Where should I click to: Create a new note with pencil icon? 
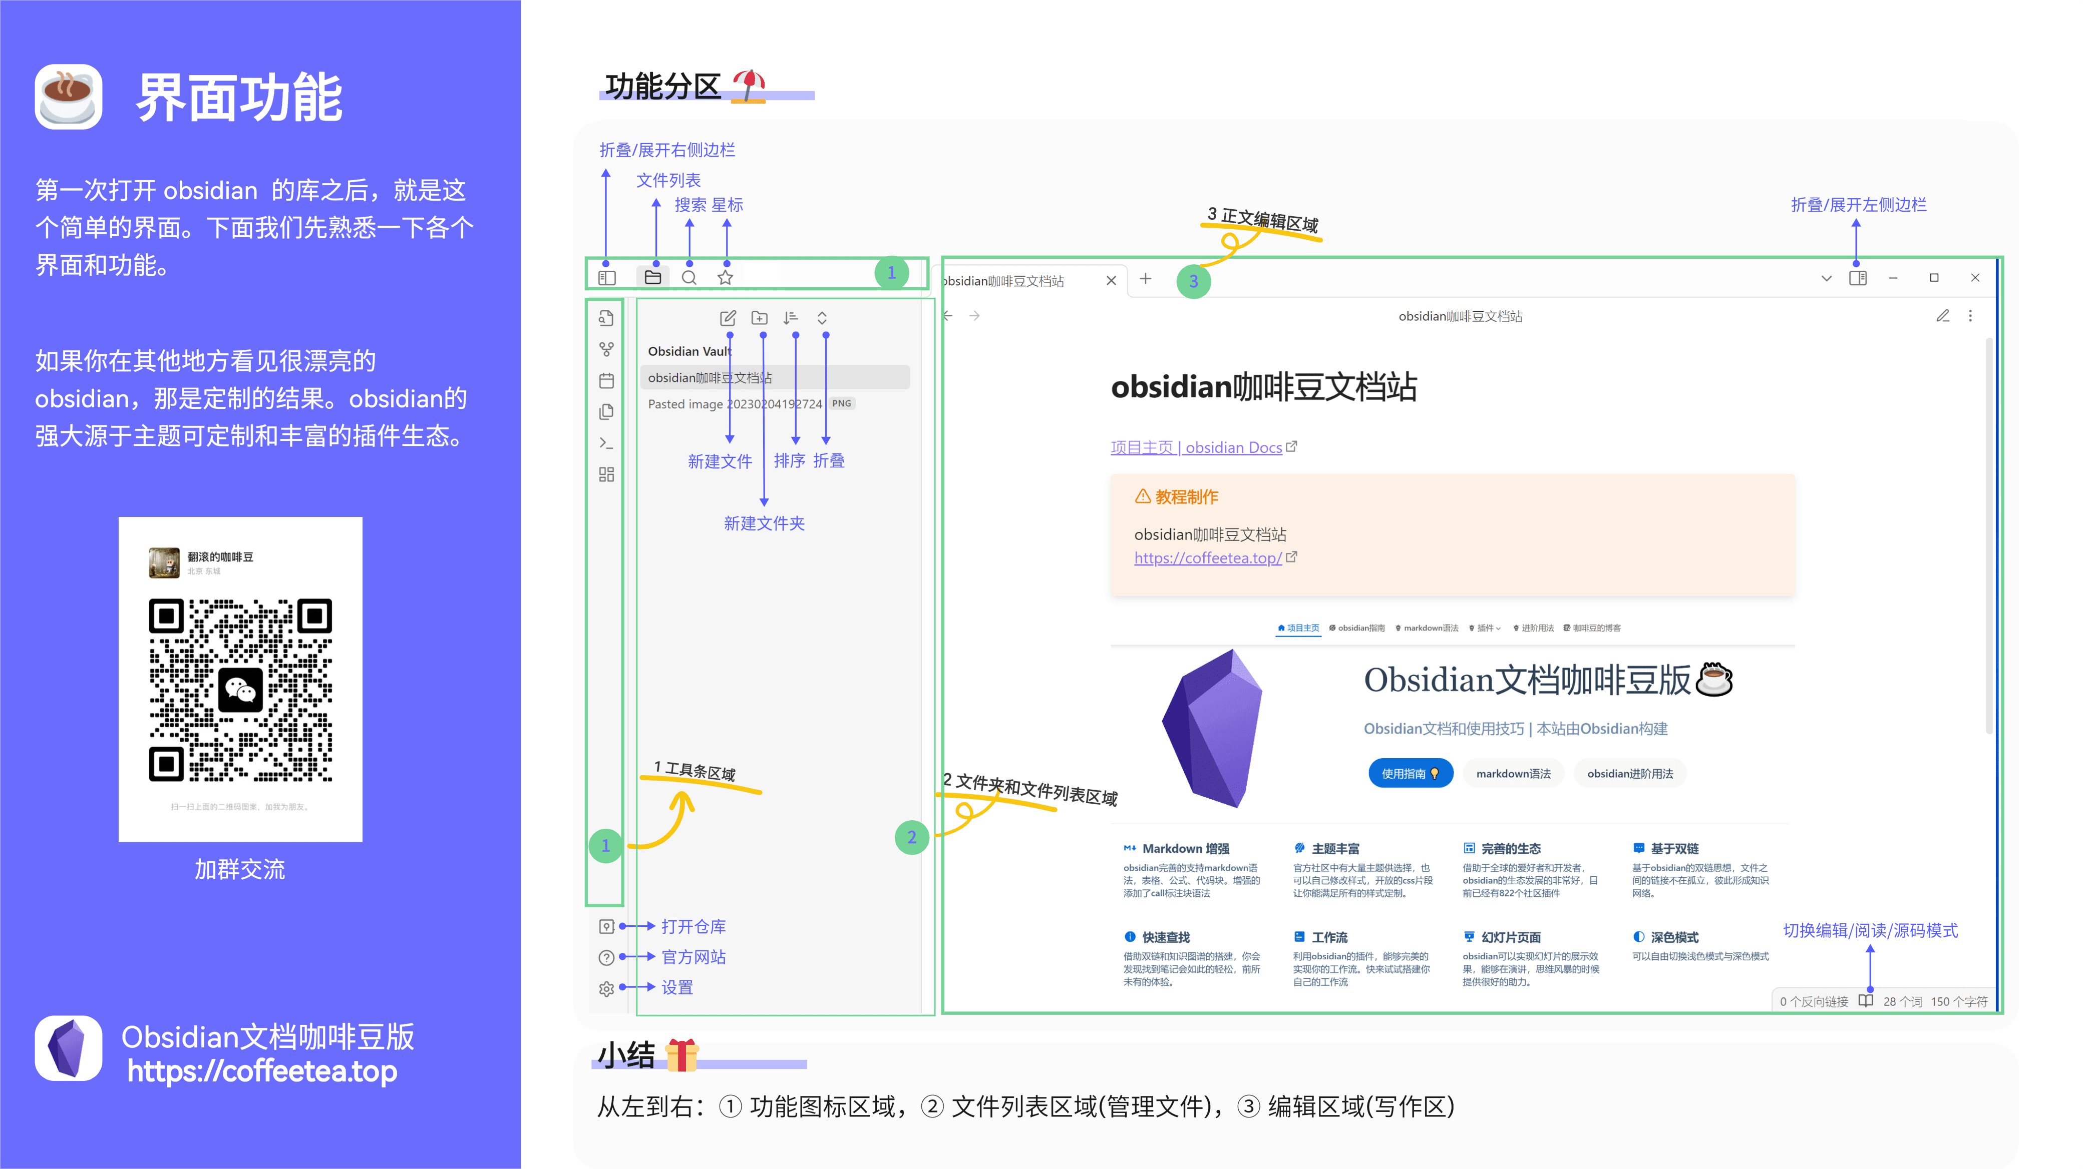(x=728, y=318)
